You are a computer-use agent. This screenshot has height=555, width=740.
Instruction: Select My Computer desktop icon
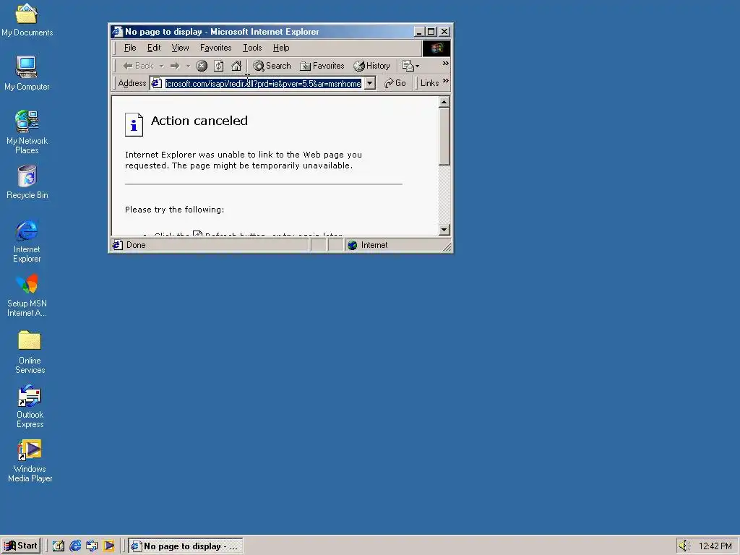[x=27, y=73]
